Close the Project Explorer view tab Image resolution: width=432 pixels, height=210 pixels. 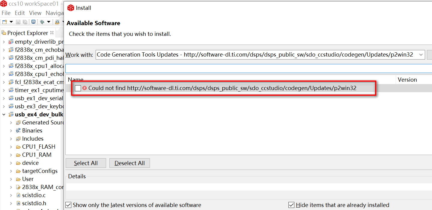coord(52,33)
